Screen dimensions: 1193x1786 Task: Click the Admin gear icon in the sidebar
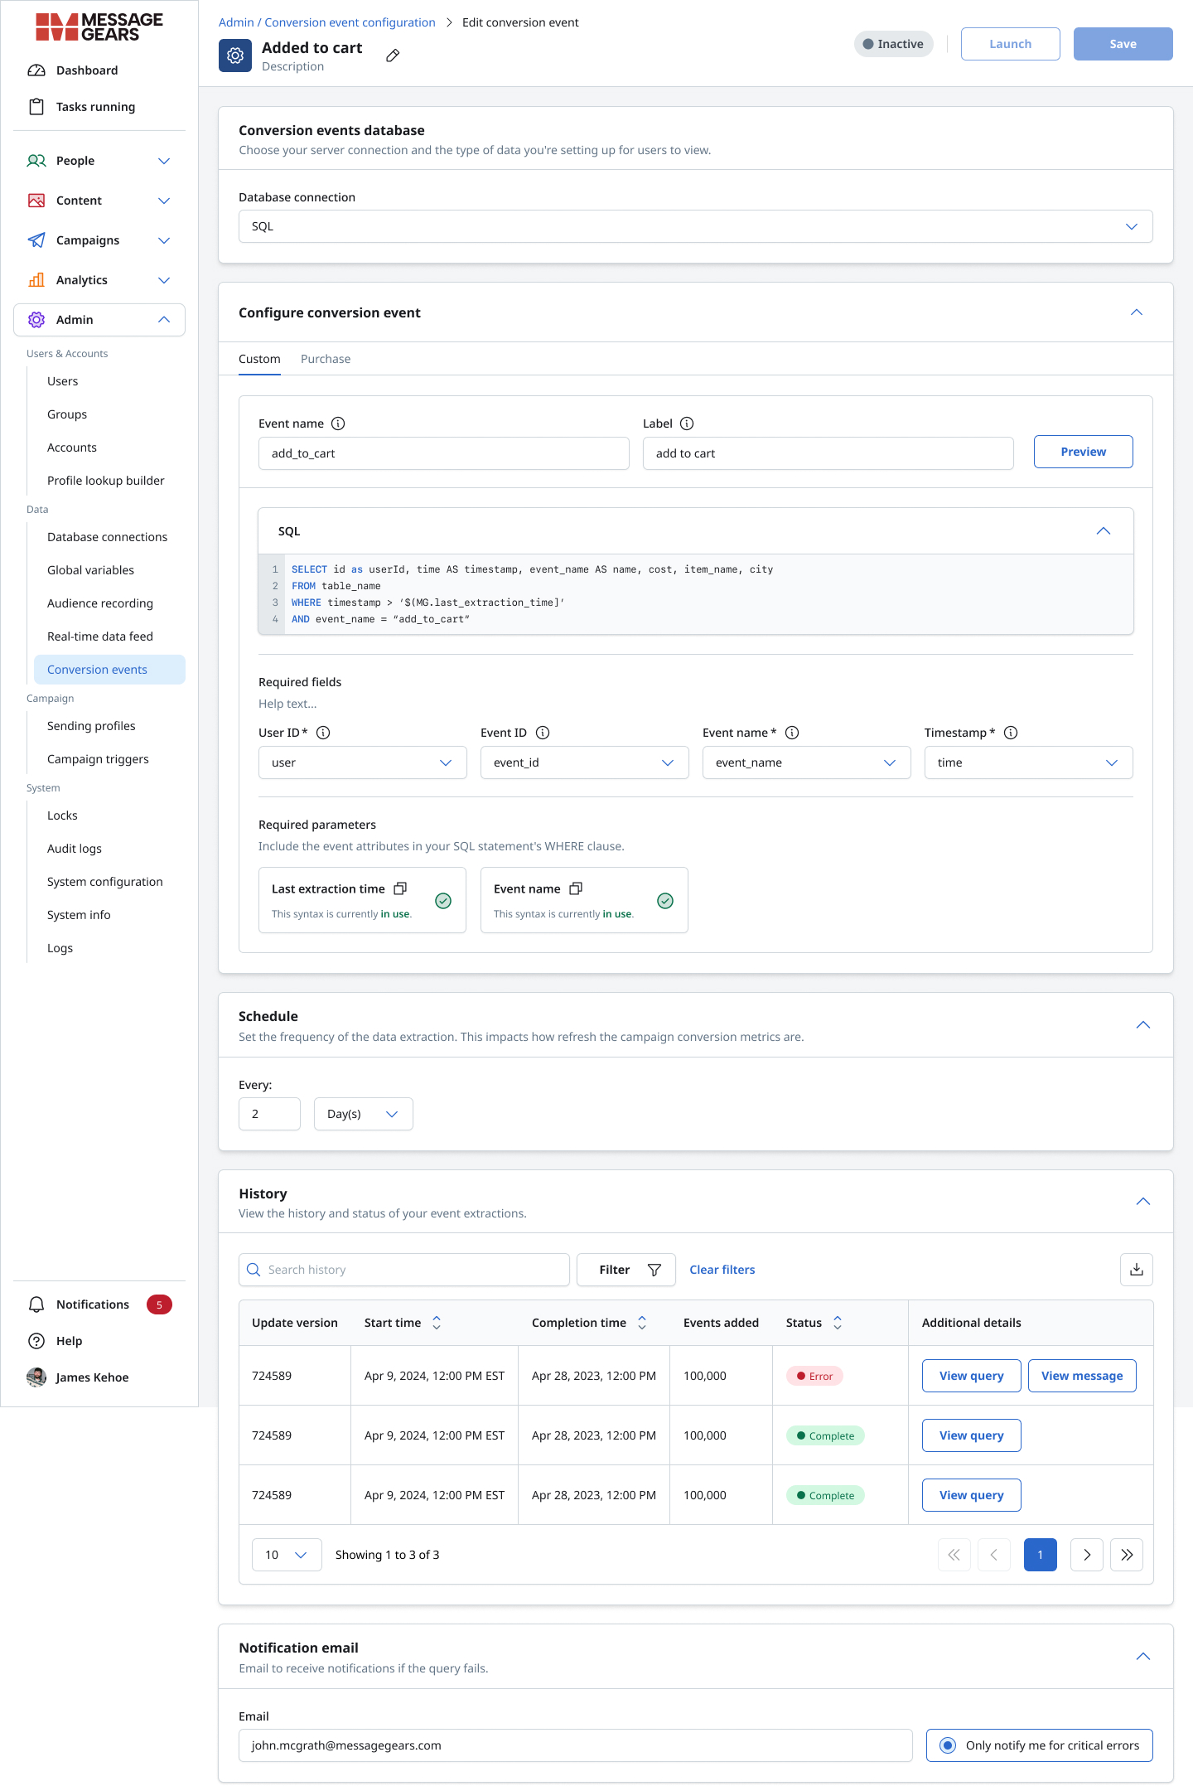(x=36, y=320)
